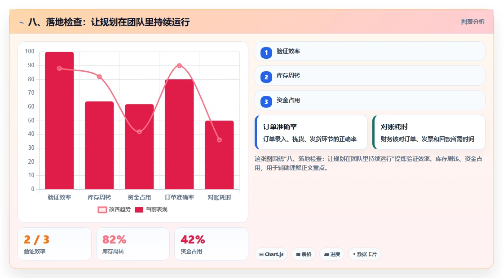Click the 表格 tag
This screenshot has height=278, width=503.
304,254
